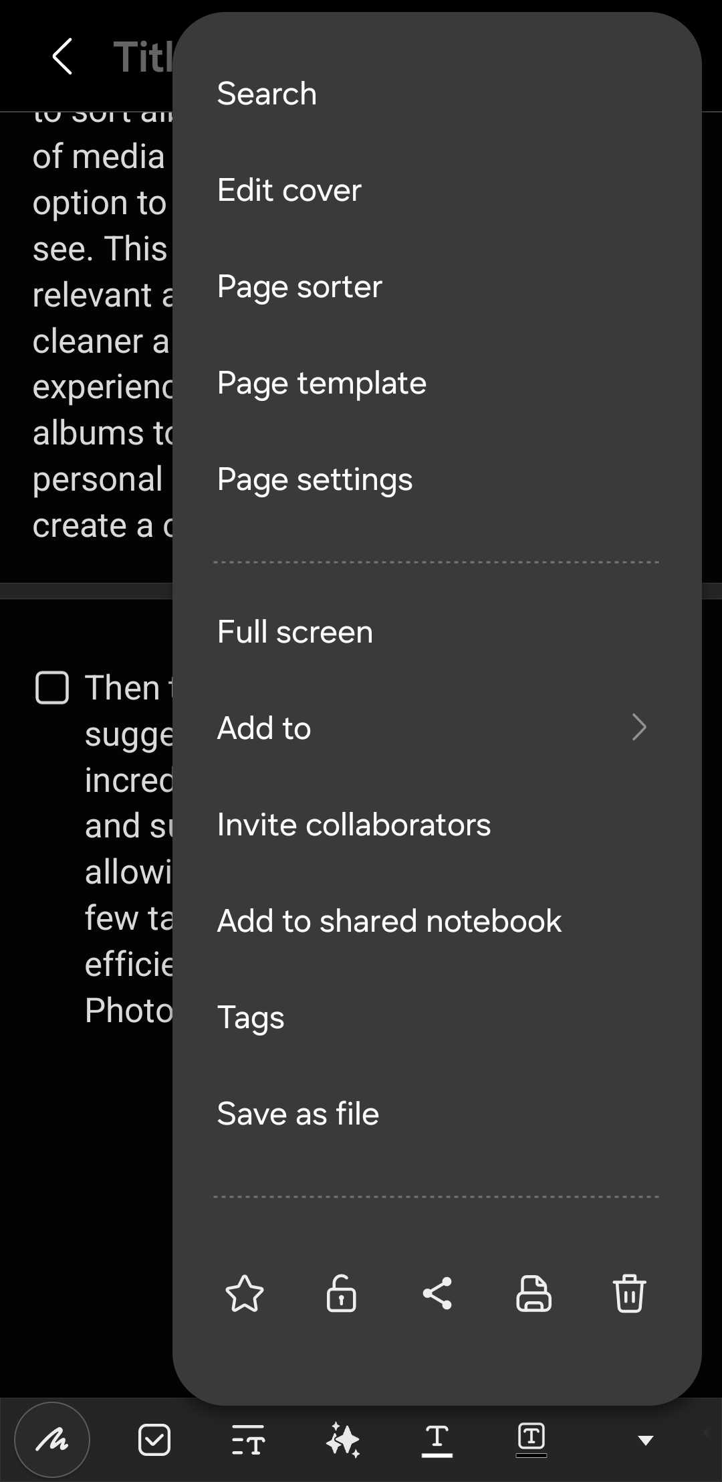The image size is (722, 1482).
Task: Choose 'Search' from the menu
Action: point(267,94)
